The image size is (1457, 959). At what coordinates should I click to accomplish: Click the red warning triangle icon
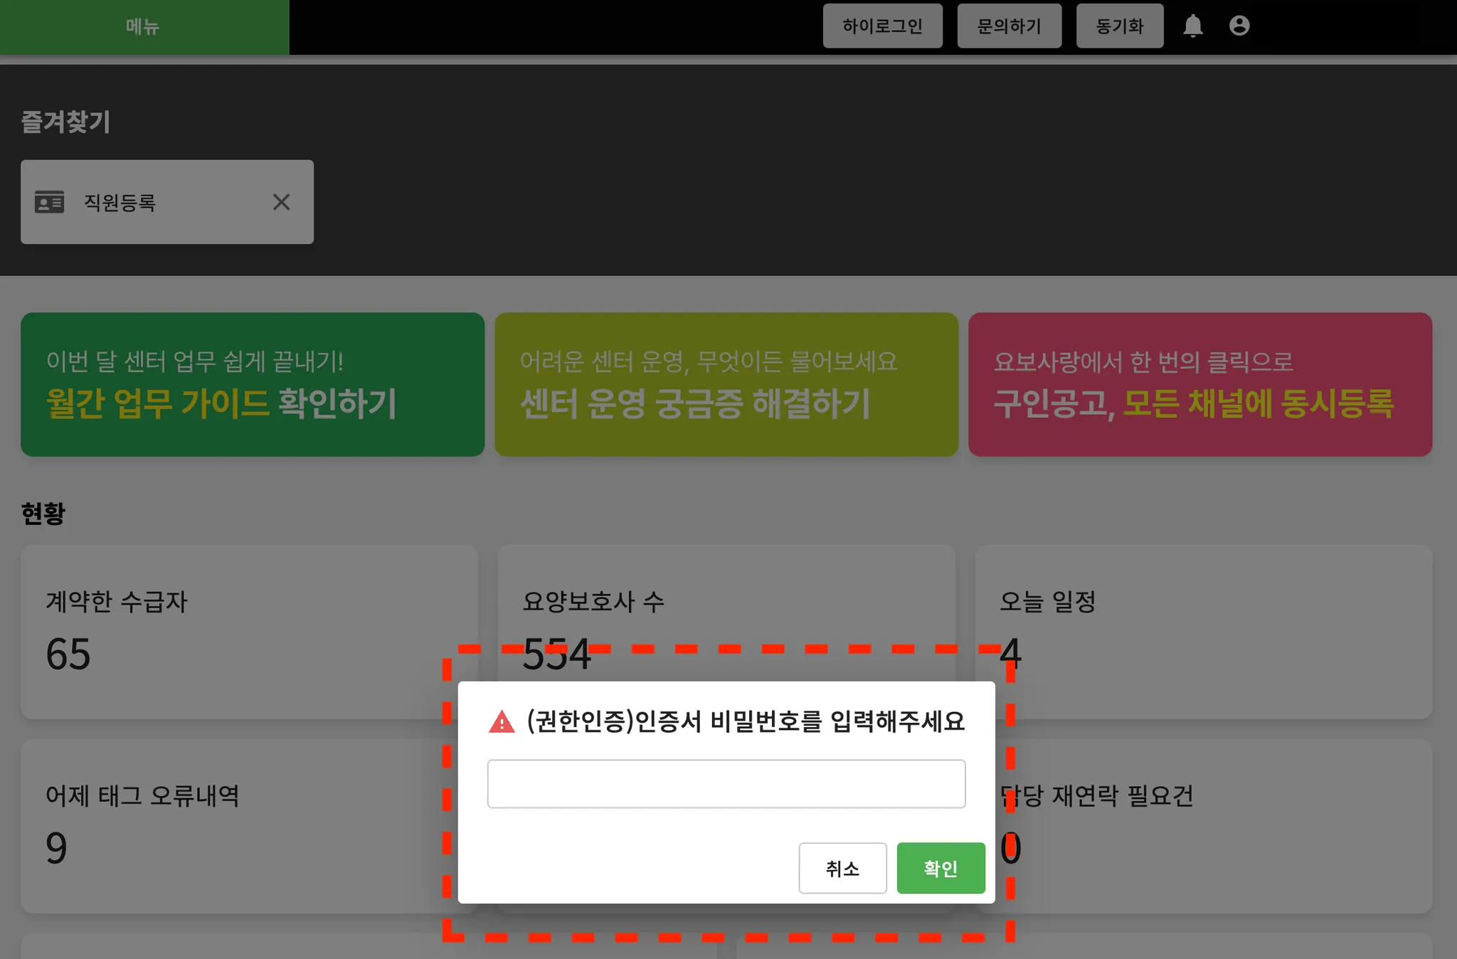502,722
